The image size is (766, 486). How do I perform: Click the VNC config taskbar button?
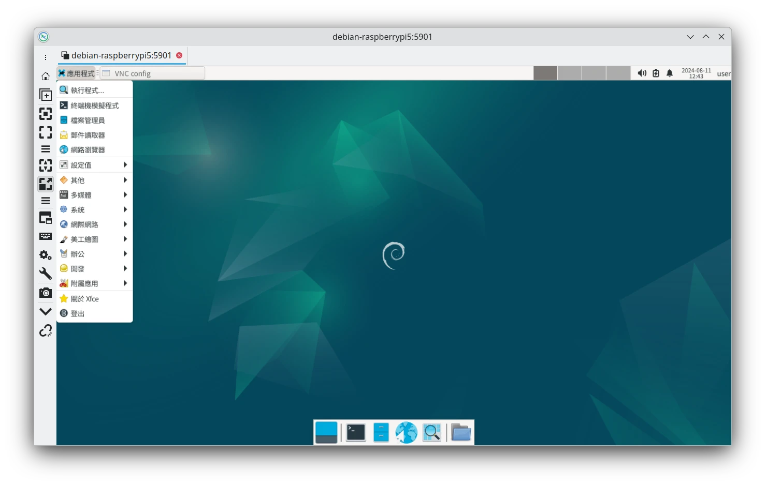click(x=153, y=73)
